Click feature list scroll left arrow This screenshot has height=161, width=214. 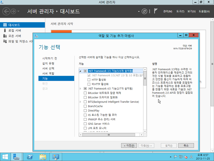[x=81, y=135]
